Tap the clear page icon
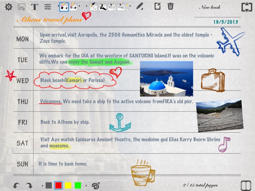Viewport: 255px width, 191px height. (157, 6)
